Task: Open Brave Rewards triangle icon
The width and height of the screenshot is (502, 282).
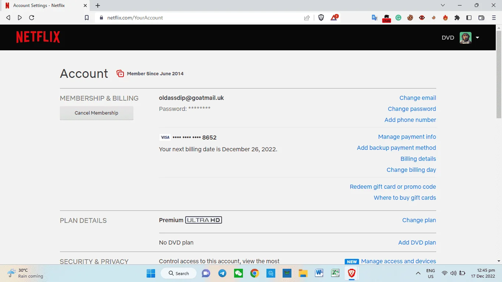Action: point(334,17)
